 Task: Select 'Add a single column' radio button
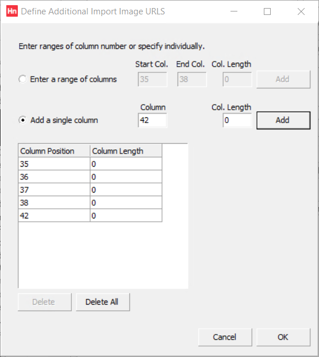(22, 120)
